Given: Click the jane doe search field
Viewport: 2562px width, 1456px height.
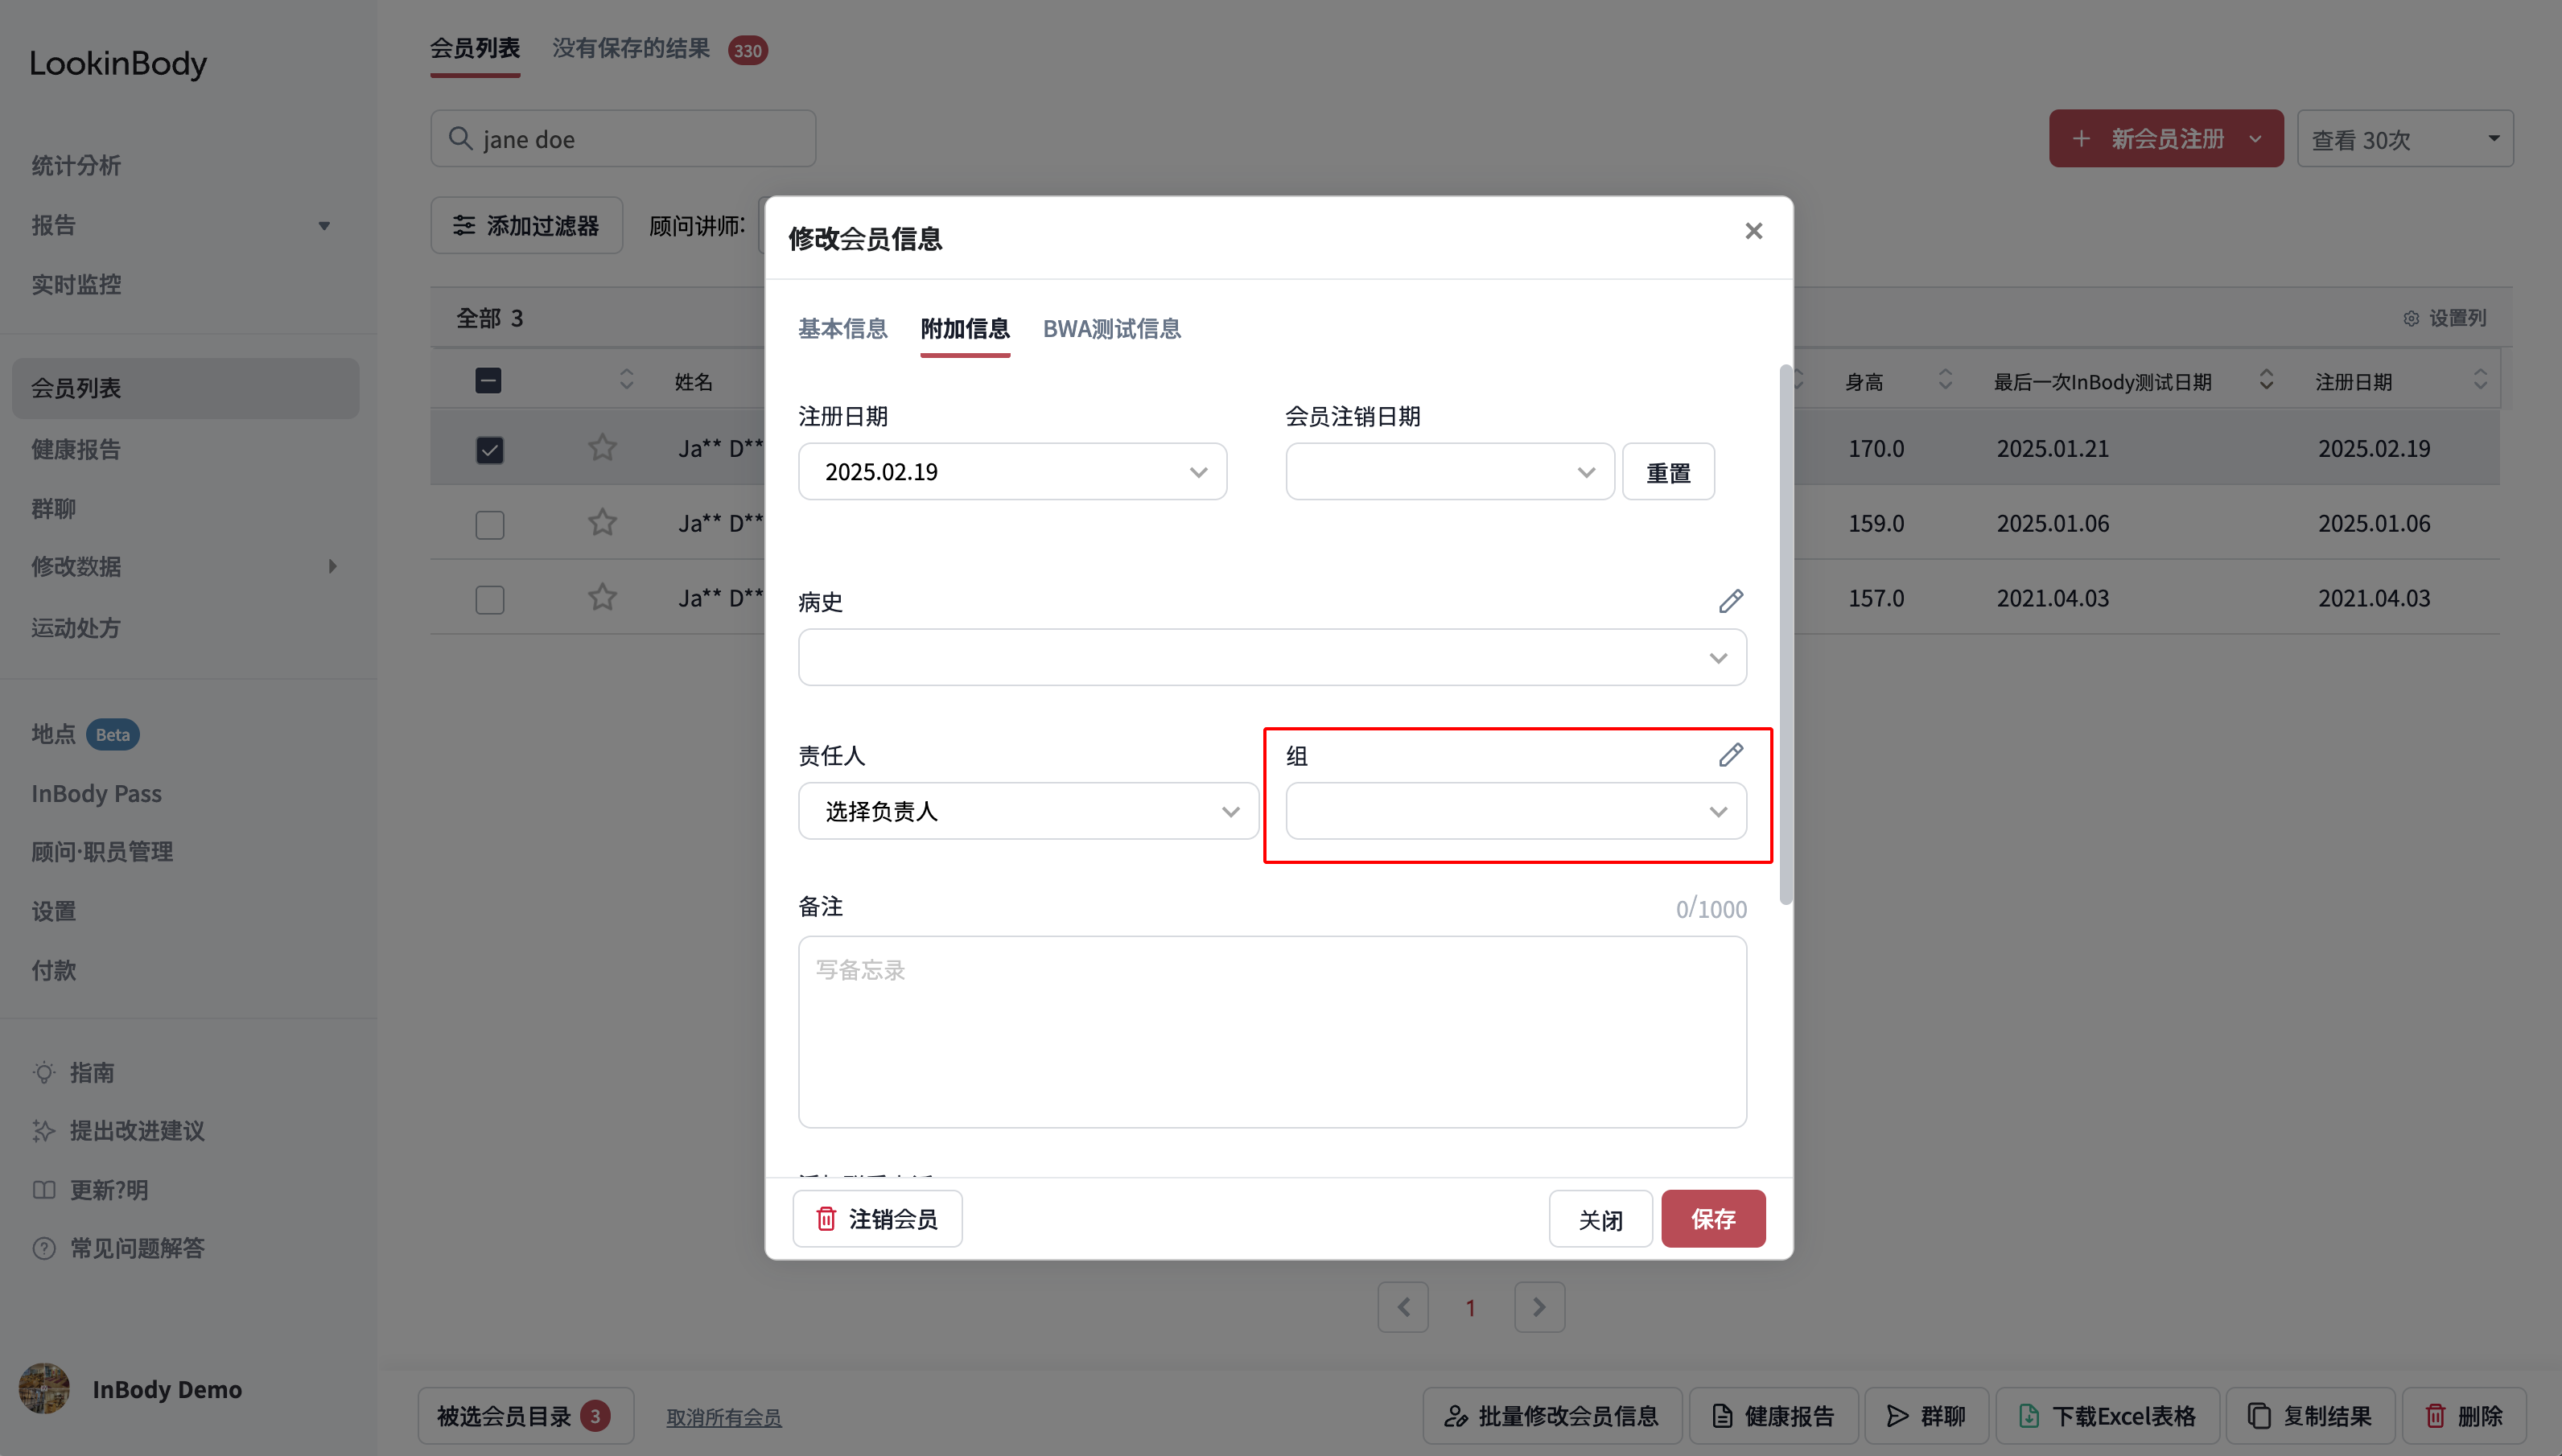Looking at the screenshot, I should click(623, 138).
